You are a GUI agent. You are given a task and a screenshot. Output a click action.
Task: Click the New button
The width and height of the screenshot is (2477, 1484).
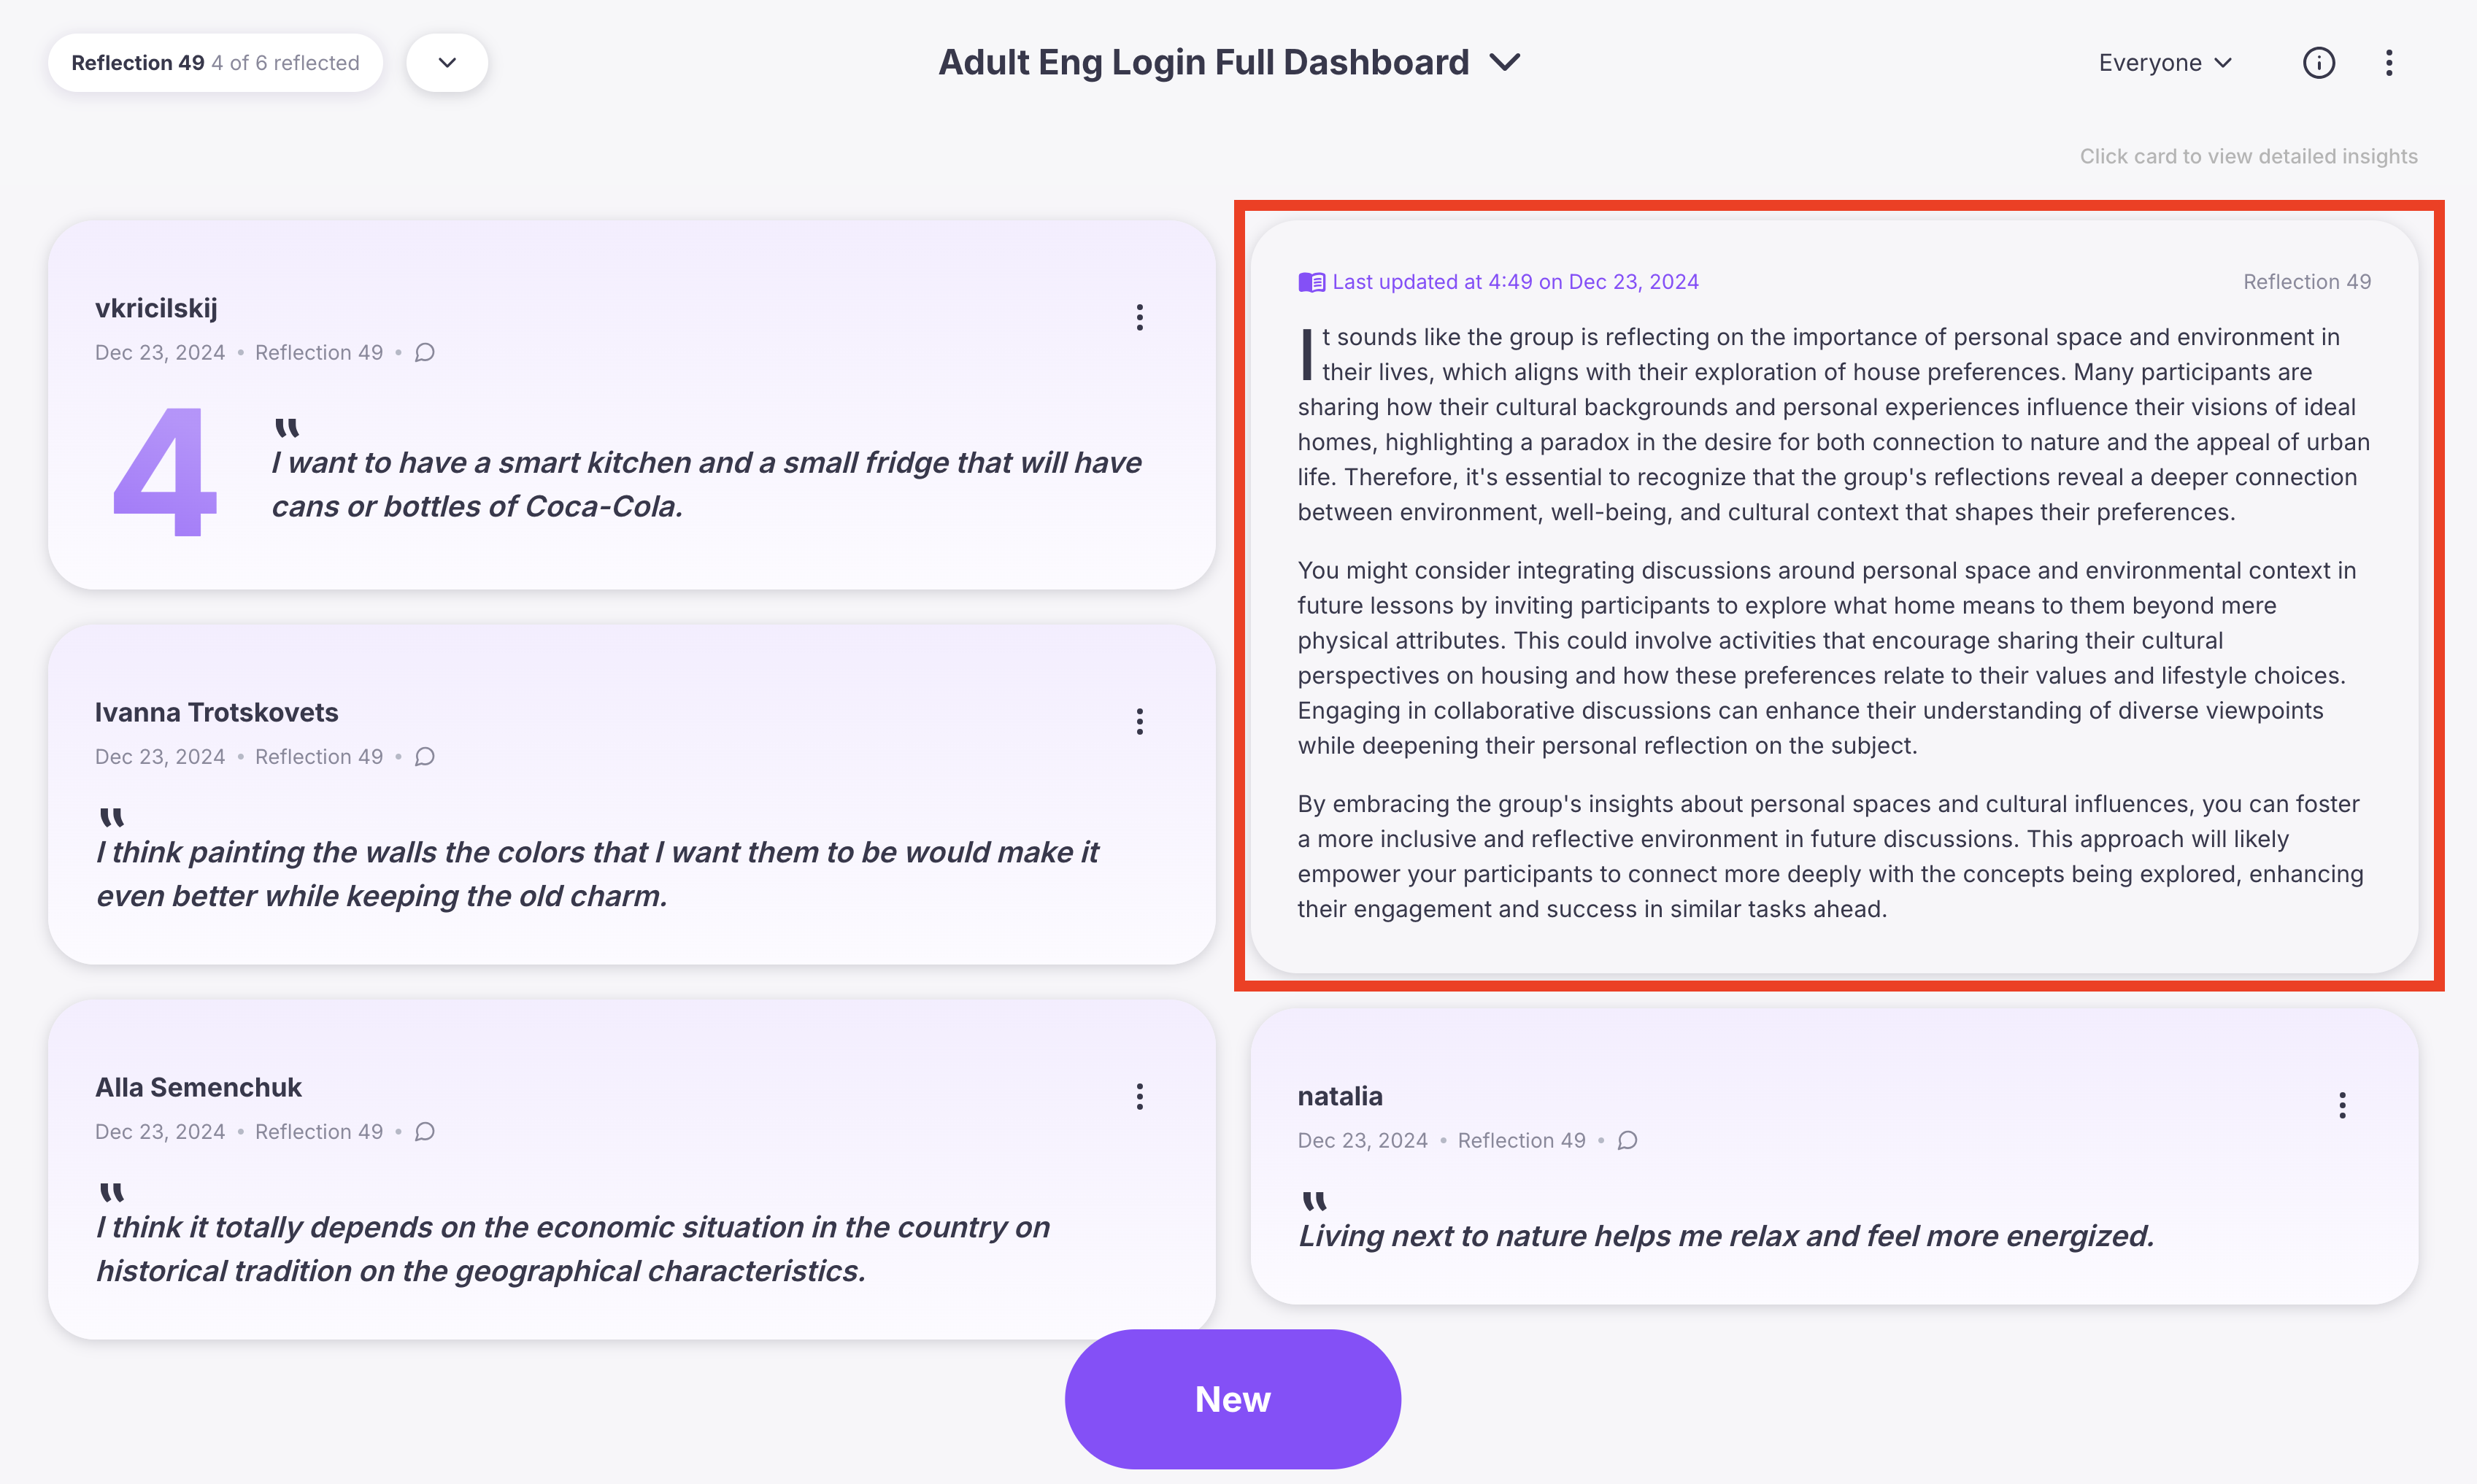1233,1399
